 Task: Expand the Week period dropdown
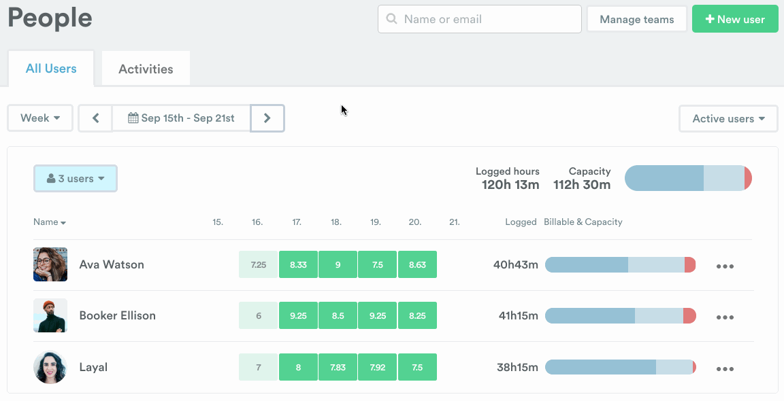[40, 118]
